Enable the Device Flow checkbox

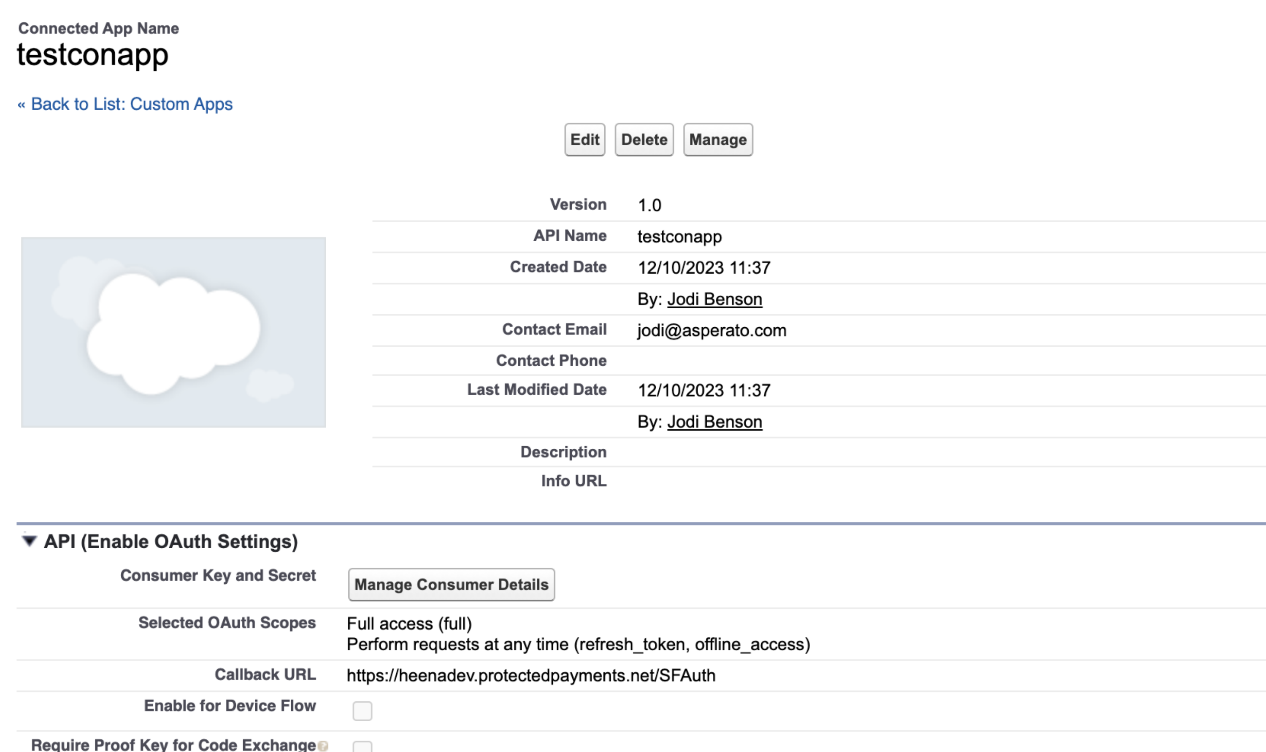point(362,710)
